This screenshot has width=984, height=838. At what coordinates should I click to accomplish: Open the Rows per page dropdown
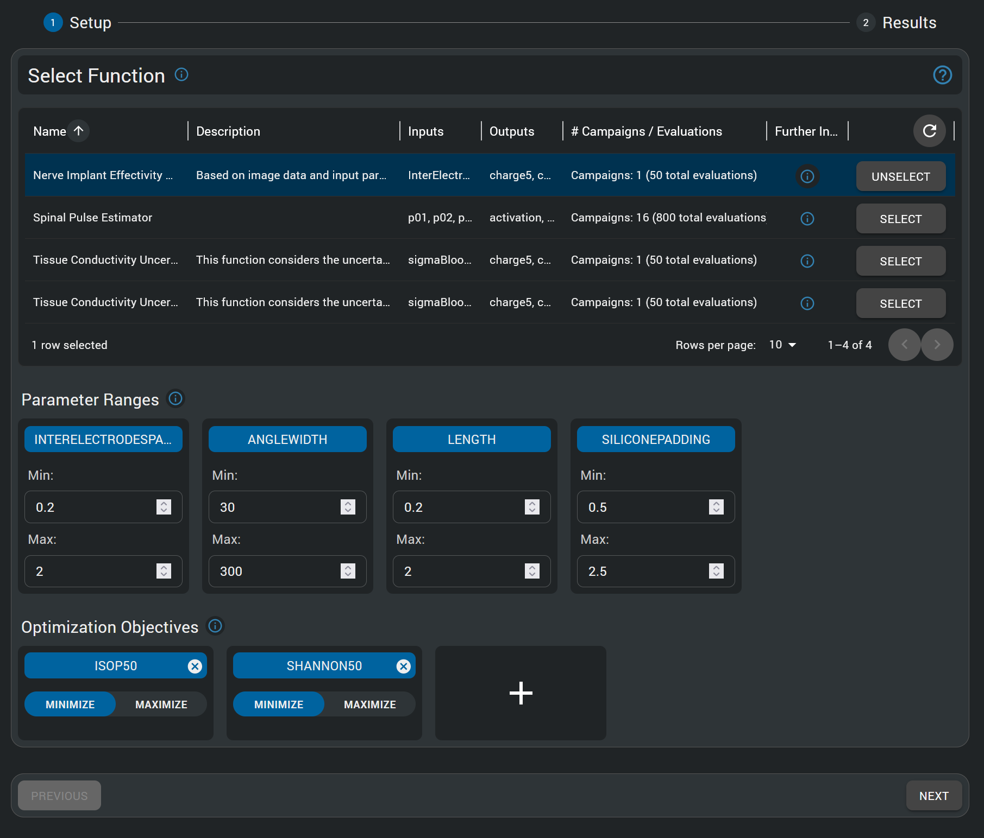tap(781, 345)
